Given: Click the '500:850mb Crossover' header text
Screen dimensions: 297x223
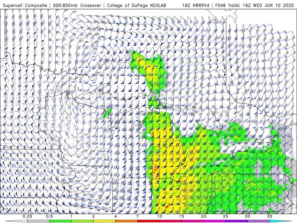Looking at the screenshot, I should click(x=77, y=6).
